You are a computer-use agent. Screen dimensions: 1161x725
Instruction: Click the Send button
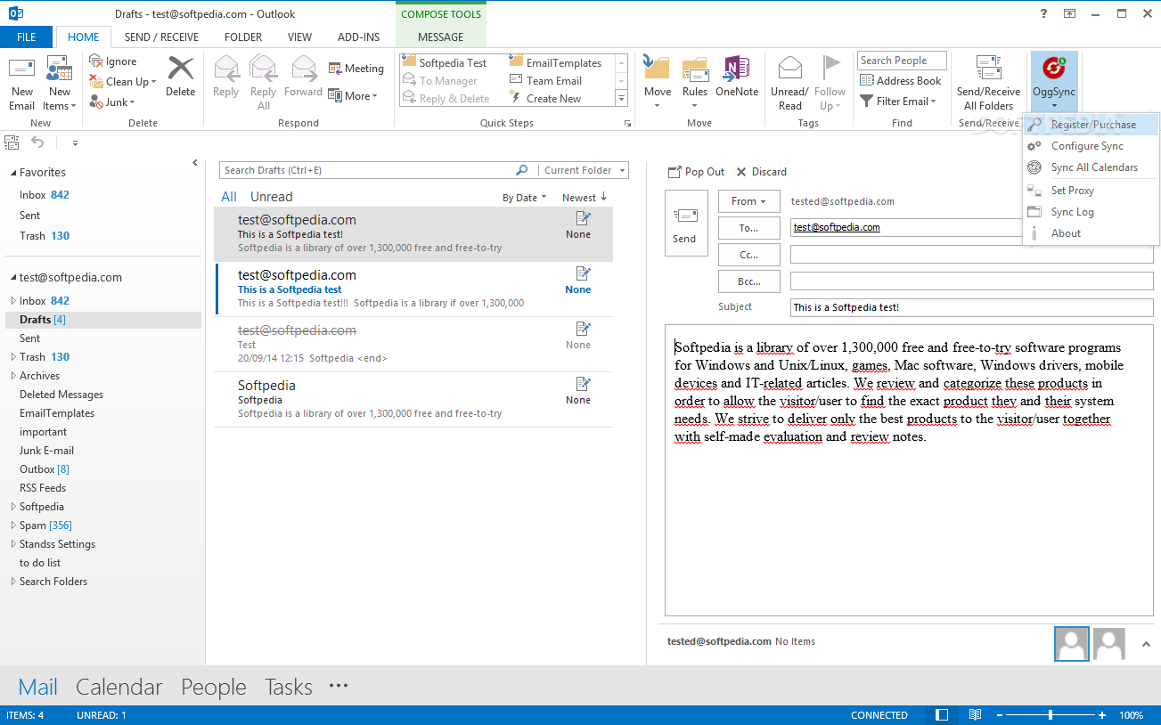pos(685,224)
